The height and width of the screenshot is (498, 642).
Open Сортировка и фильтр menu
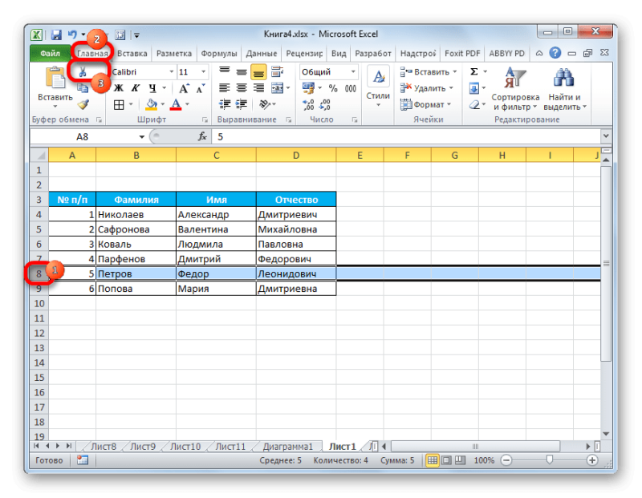[x=515, y=89]
